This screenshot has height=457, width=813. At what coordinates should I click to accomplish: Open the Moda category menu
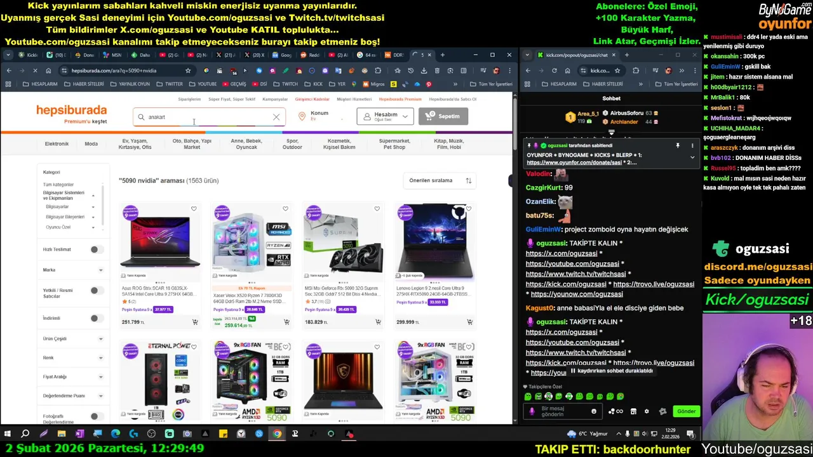pyautogui.click(x=91, y=144)
